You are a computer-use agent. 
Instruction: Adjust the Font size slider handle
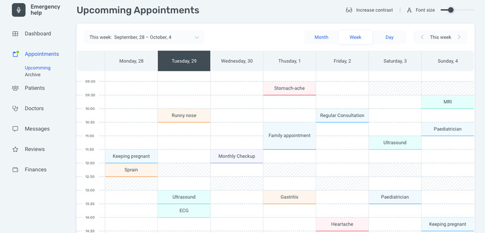[x=451, y=10]
